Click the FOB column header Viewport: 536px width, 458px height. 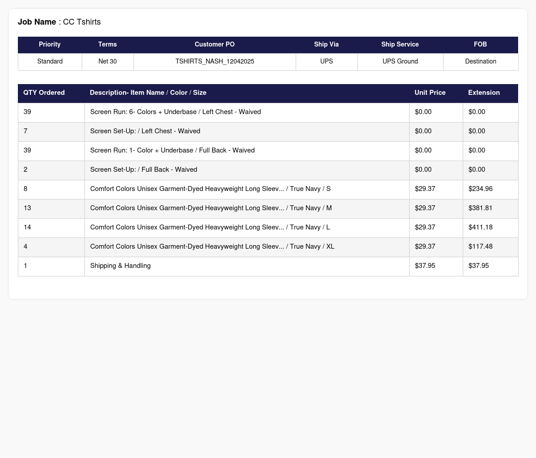pyautogui.click(x=481, y=45)
